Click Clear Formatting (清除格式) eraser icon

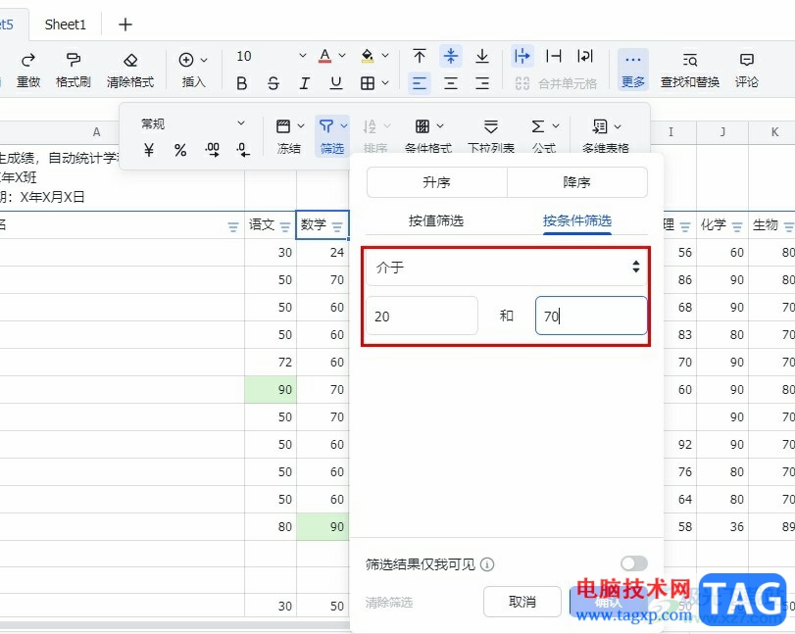(x=130, y=61)
